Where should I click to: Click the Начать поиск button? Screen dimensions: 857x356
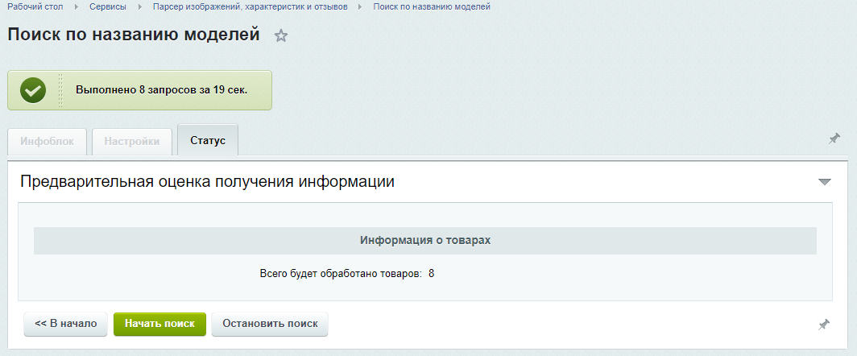coord(159,324)
